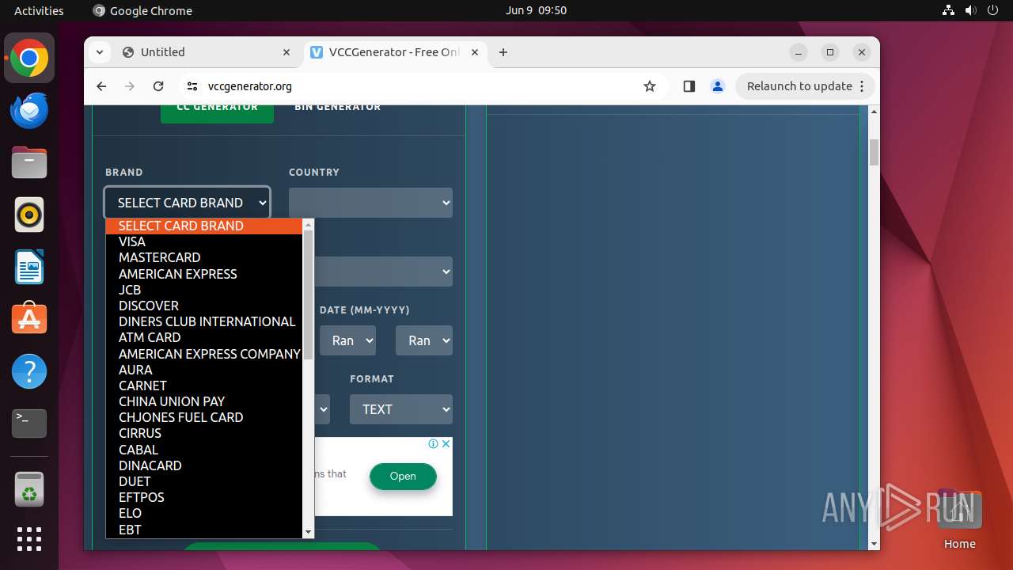Select the CC GENERATOR tab
The image size is (1013, 570).
click(x=217, y=109)
